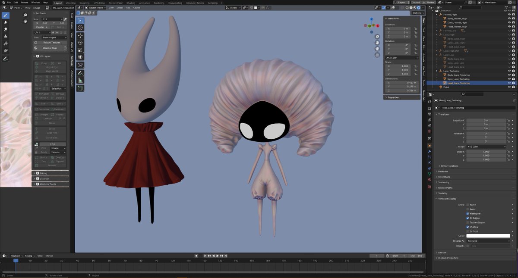Select the Transform tool in viewport toolbar
The image size is (518, 278).
(80, 57)
